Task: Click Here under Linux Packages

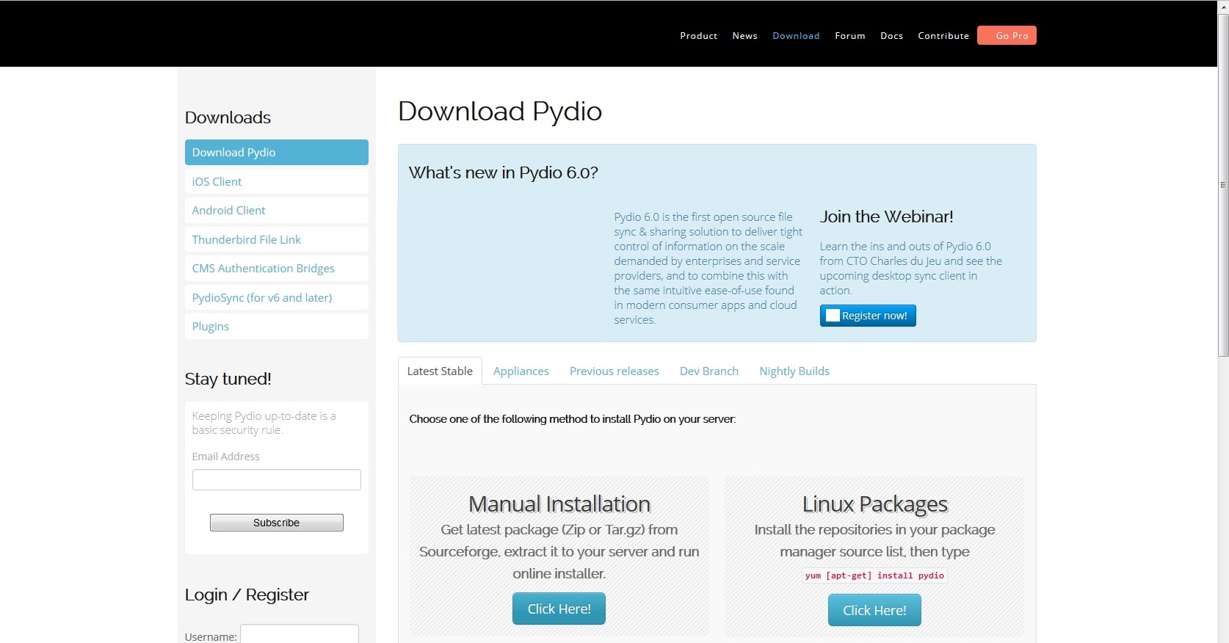Action: [874, 610]
